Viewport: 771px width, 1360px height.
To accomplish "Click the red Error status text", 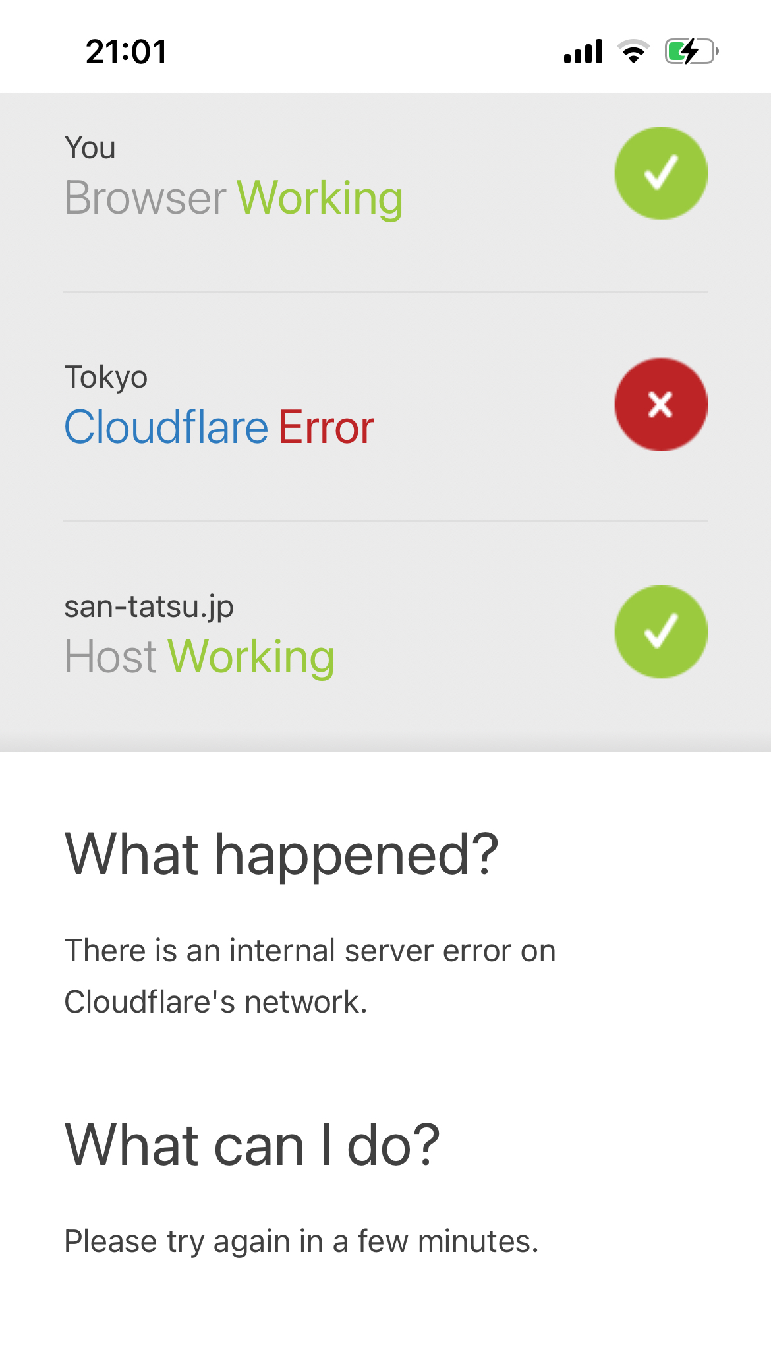I will pos(326,427).
